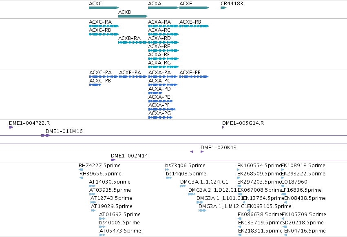Click the ACXE-PB protein label
Screen dimensions: 347x237
[190, 73]
